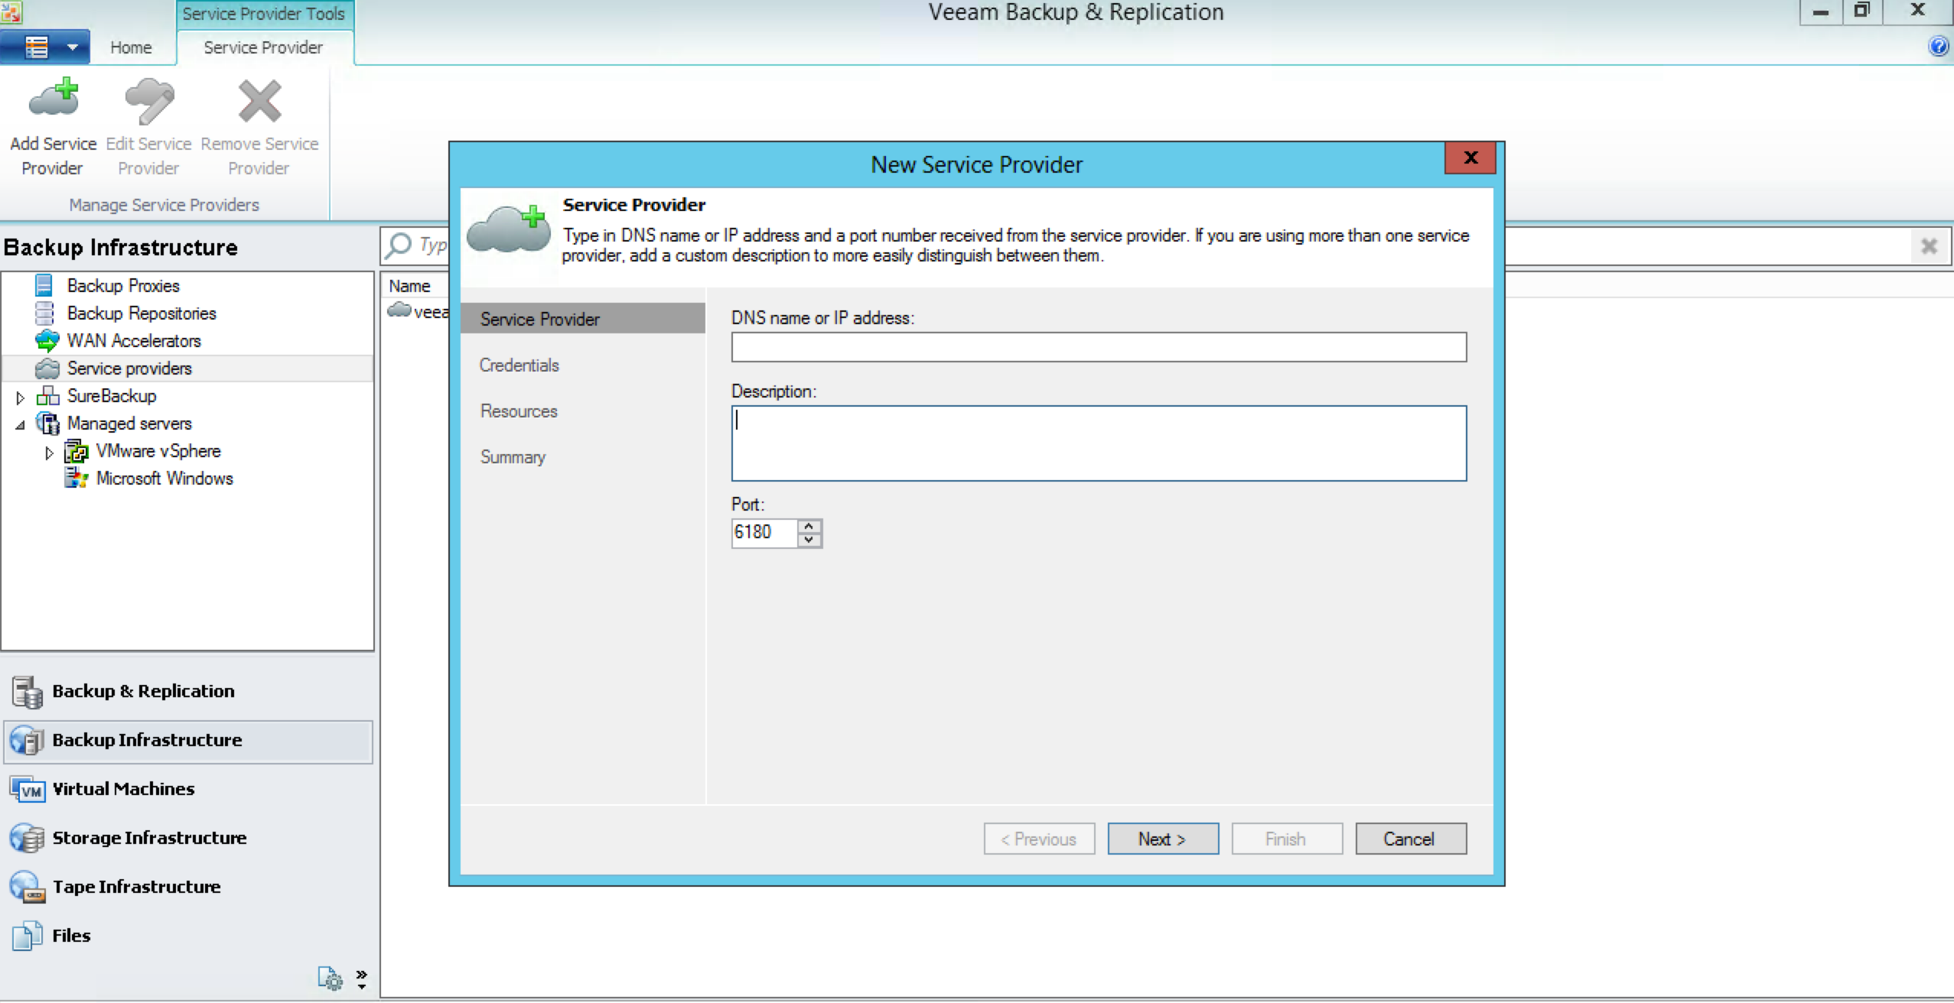1954x1003 pixels.
Task: Click the Port number field
Action: (x=764, y=532)
